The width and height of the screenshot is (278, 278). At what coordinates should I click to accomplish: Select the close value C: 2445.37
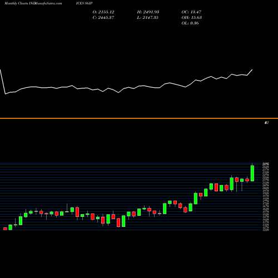[103, 18]
